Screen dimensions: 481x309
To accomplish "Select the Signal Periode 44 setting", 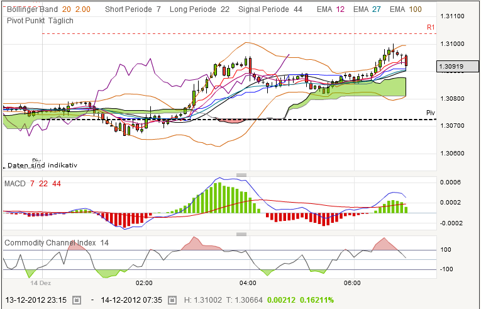I will [270, 9].
